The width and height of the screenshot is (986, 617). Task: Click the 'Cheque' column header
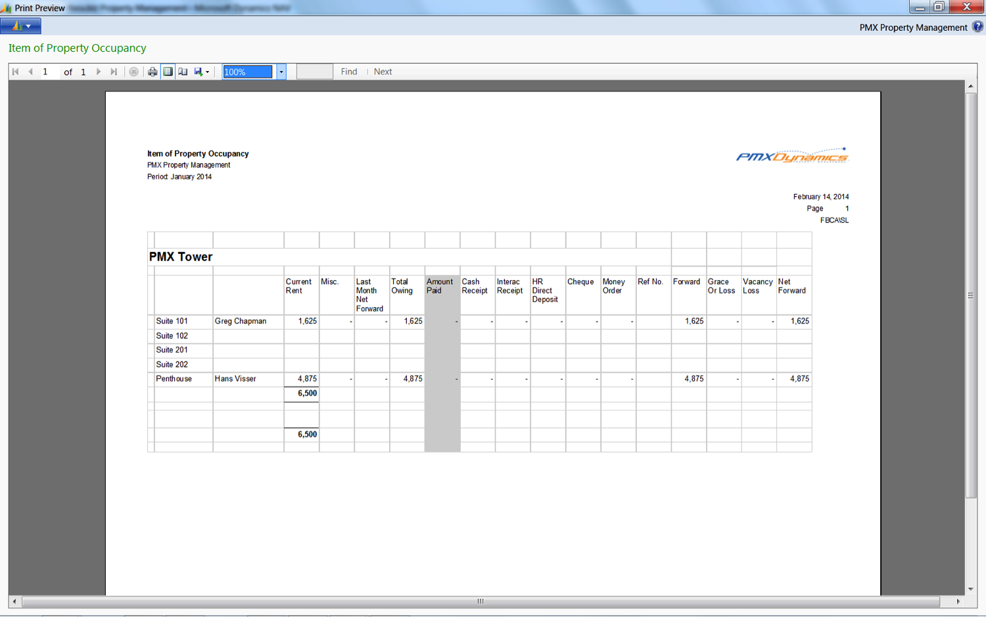click(x=580, y=282)
